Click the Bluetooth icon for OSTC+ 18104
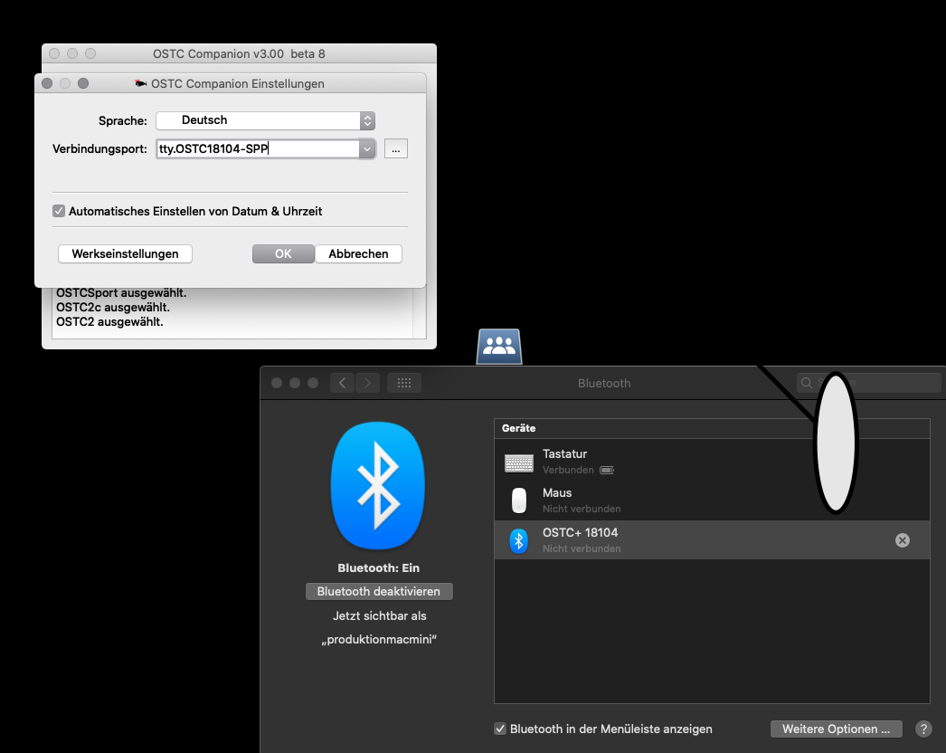The image size is (946, 753). 518,540
